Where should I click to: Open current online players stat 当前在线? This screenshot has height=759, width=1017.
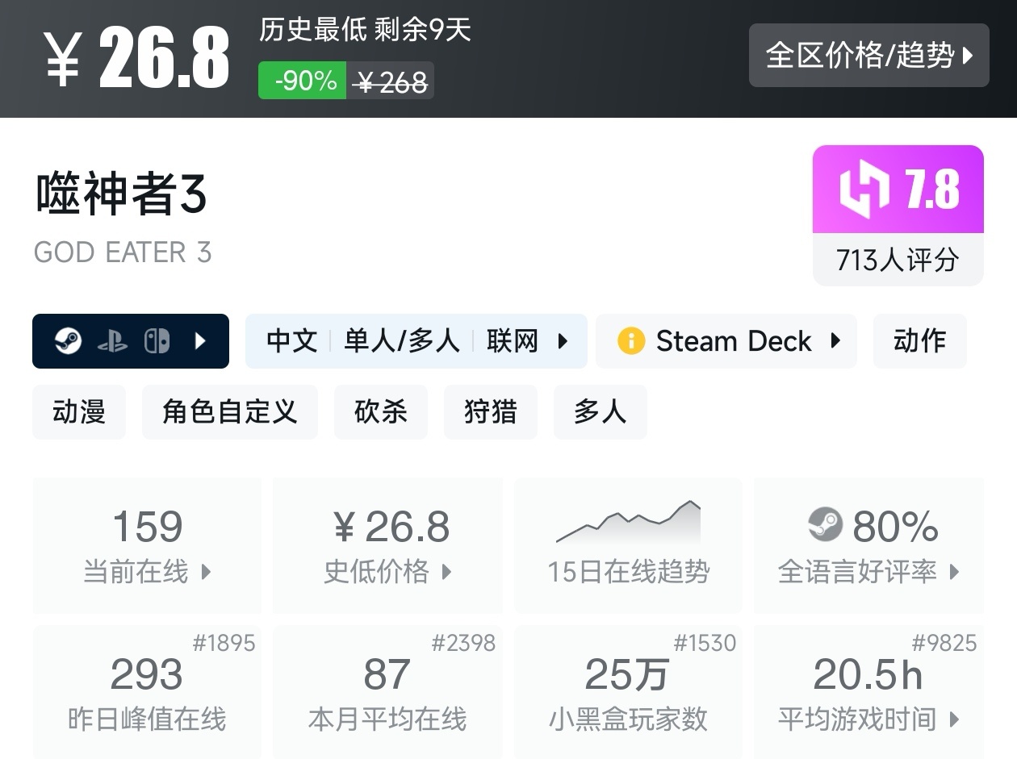click(x=147, y=544)
